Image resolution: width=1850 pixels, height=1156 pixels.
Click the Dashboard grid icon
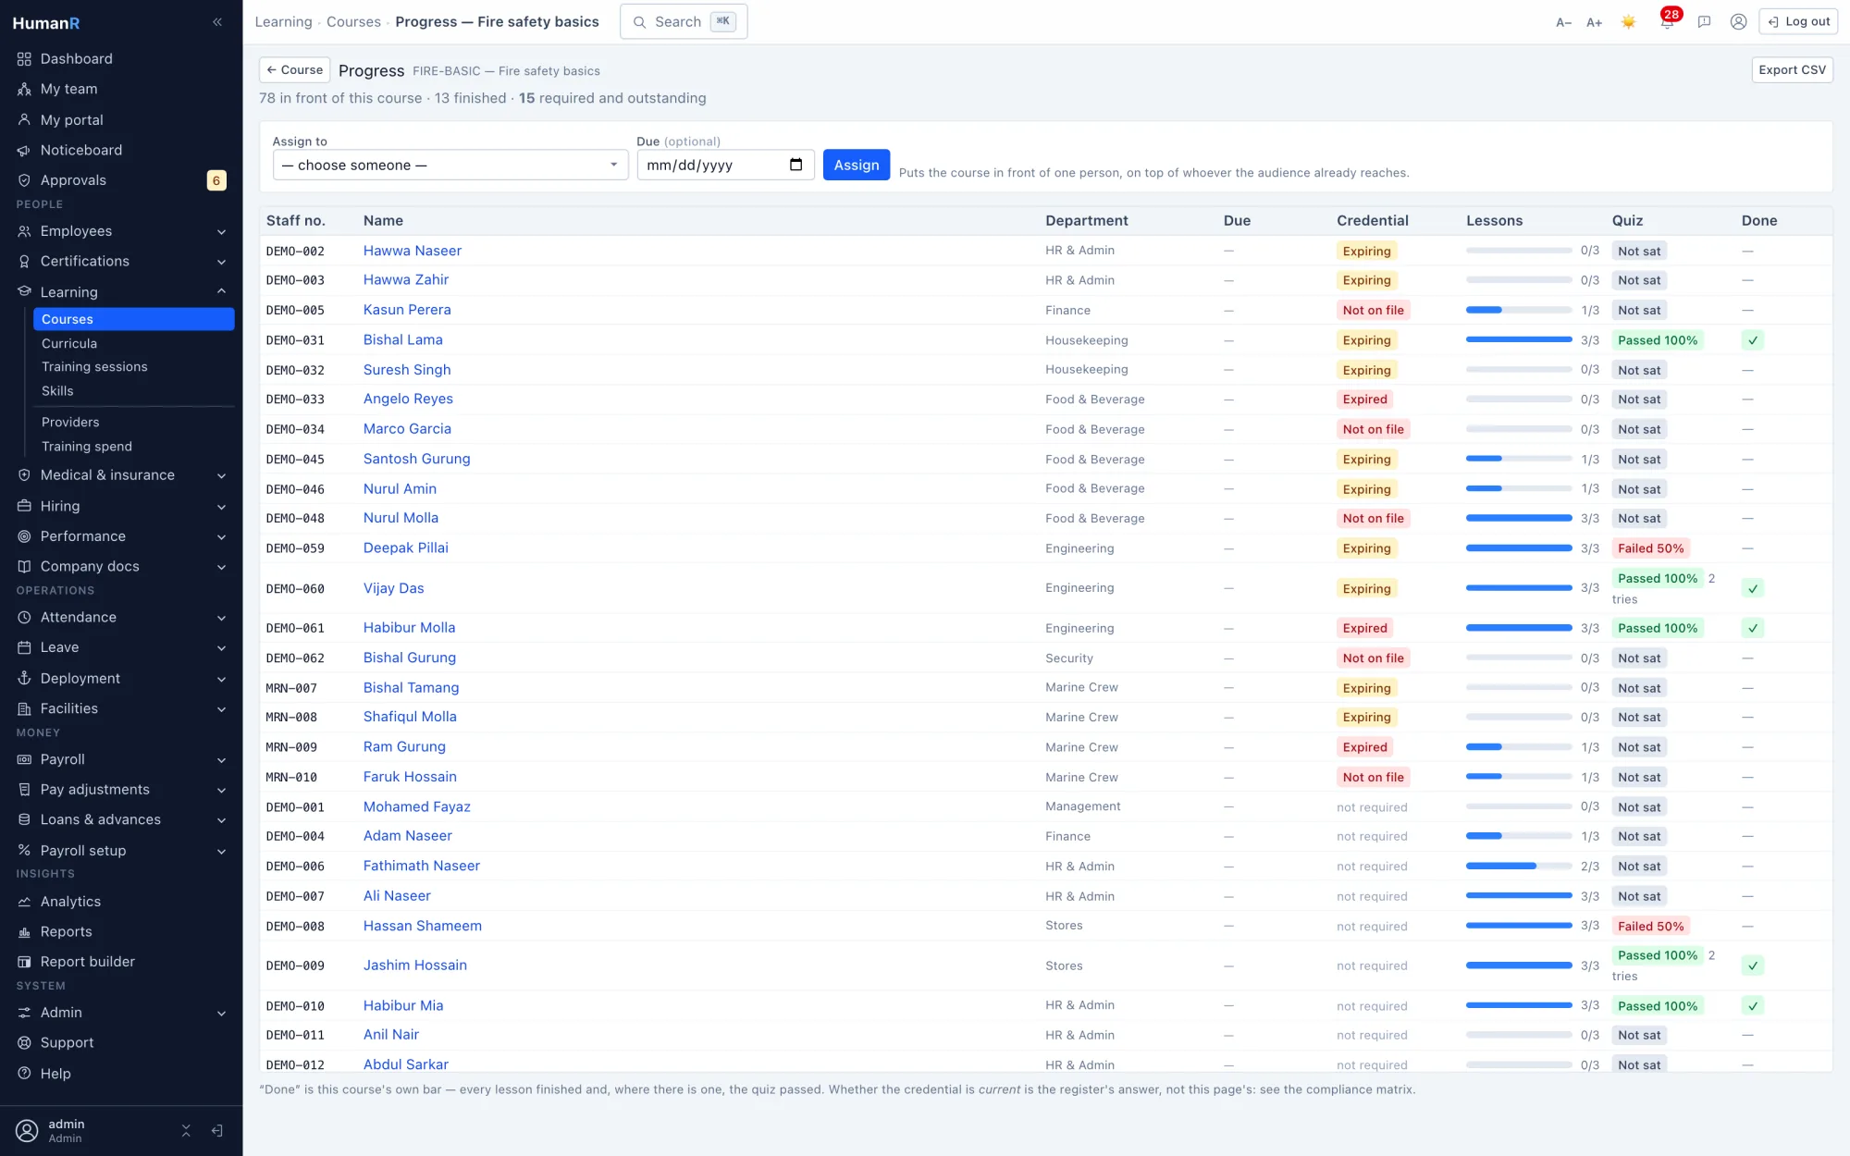[24, 59]
